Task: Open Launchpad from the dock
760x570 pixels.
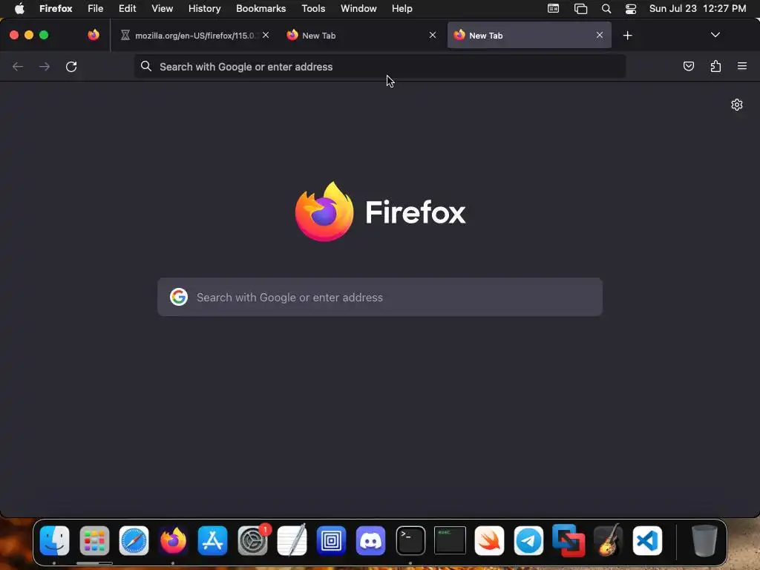Action: click(x=94, y=540)
